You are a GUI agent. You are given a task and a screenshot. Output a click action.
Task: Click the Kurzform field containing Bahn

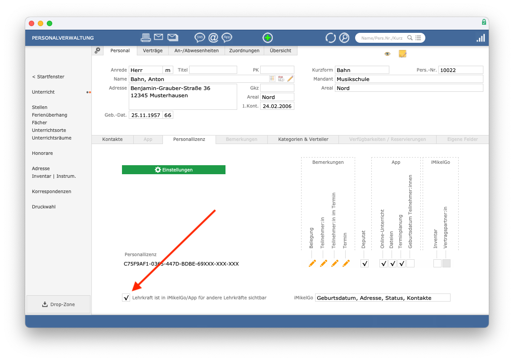point(362,70)
